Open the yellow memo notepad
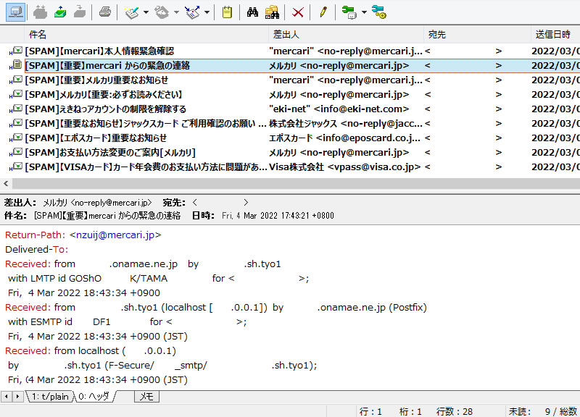 point(227,12)
